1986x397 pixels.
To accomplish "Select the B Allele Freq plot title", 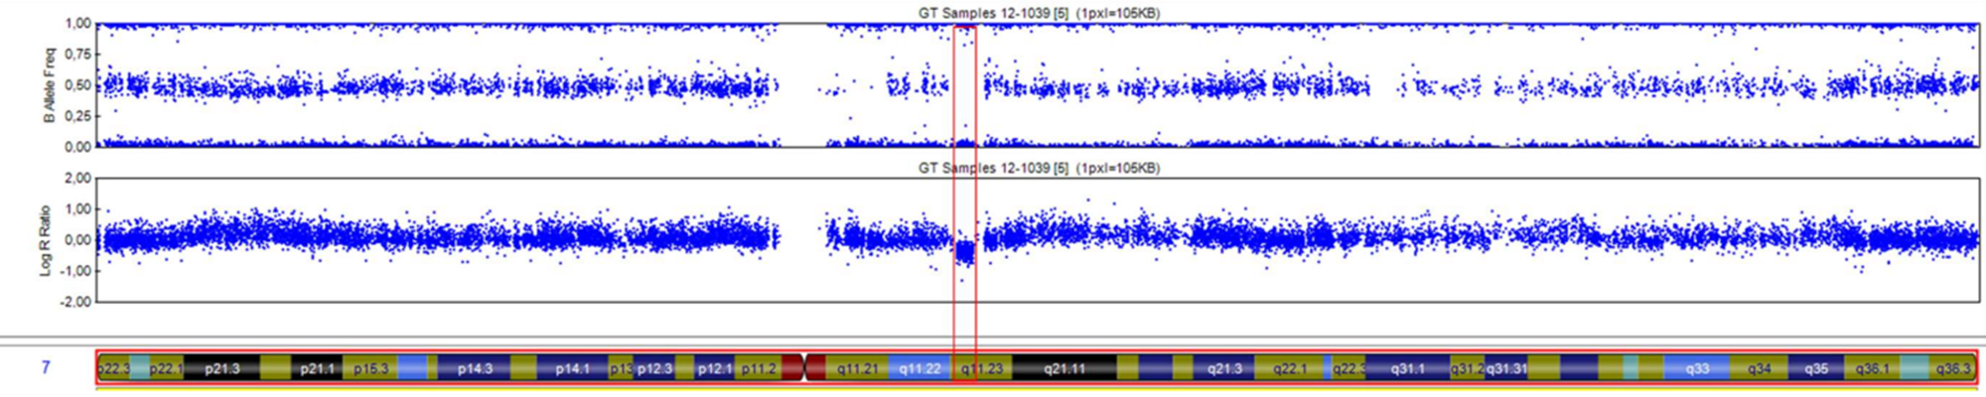I will (1039, 13).
